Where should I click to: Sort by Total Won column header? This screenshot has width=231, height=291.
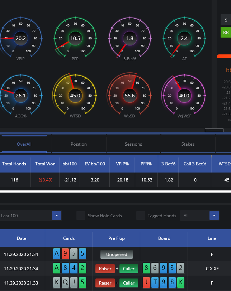(x=45, y=164)
